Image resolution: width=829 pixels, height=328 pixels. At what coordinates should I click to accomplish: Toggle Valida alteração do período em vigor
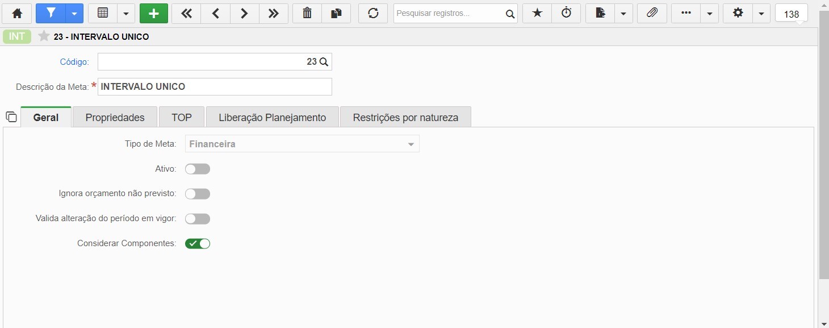tap(198, 219)
